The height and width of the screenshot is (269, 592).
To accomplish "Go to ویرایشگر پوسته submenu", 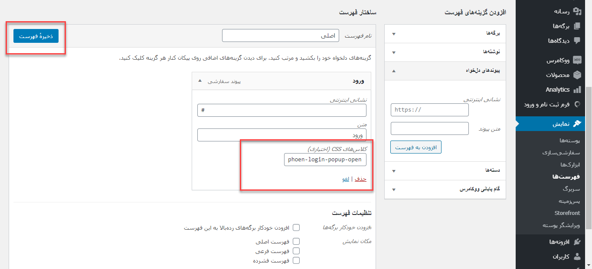I will tap(561, 225).
